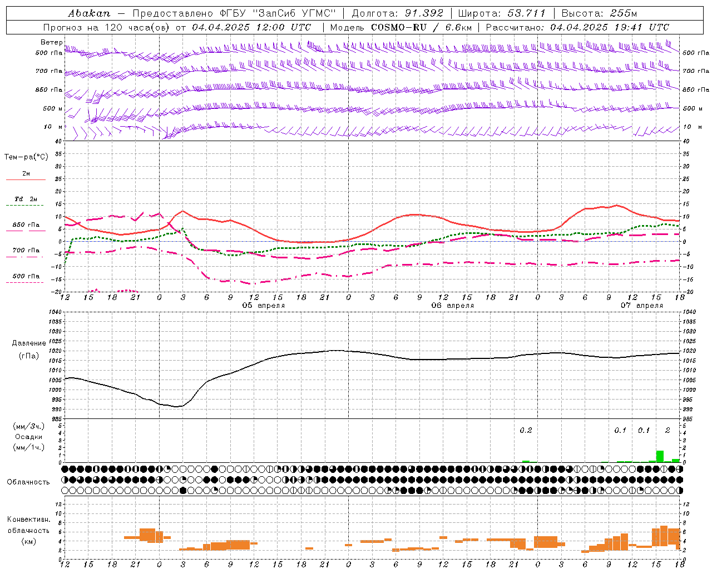Click the "Облачность" cloud cover label
The height and width of the screenshot is (569, 712).
pyautogui.click(x=28, y=482)
